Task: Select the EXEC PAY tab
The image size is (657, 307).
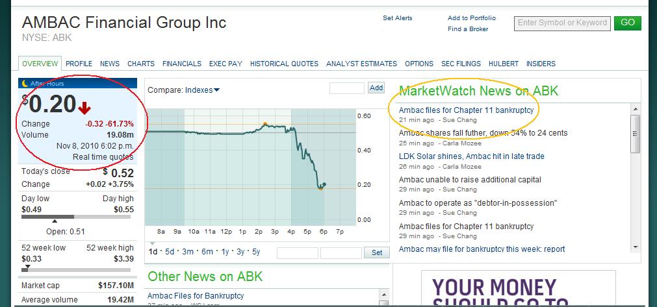Action: pos(226,64)
